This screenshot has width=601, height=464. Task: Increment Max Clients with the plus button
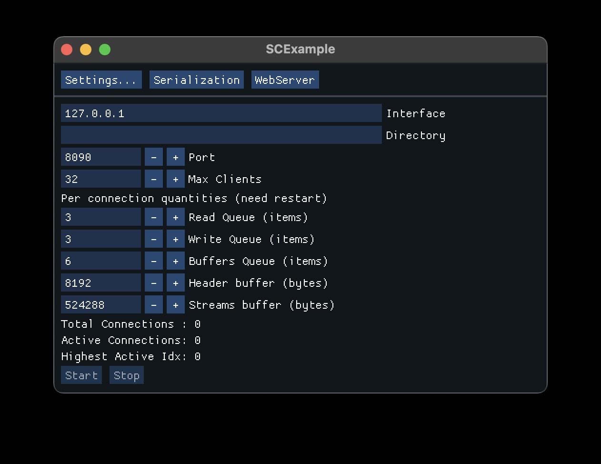175,179
